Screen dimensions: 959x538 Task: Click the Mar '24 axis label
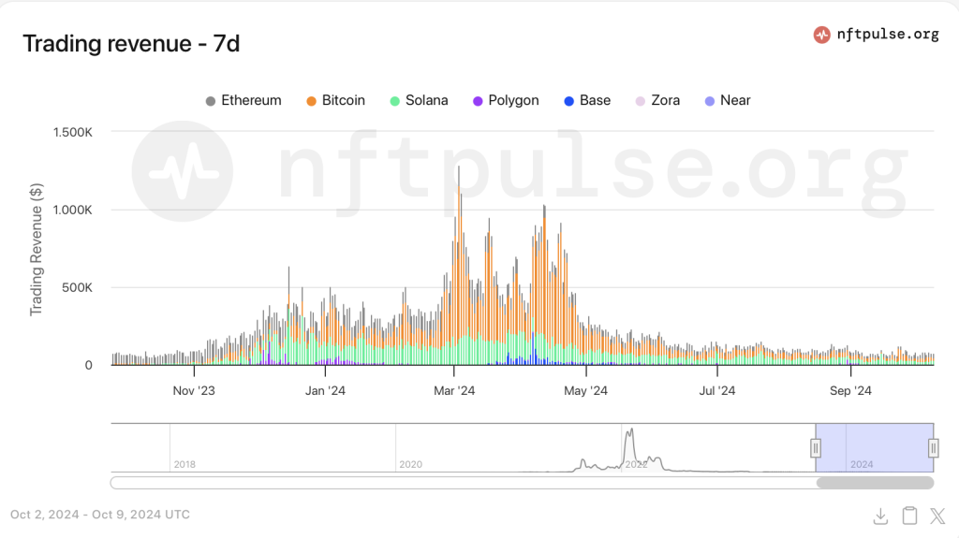coord(454,391)
